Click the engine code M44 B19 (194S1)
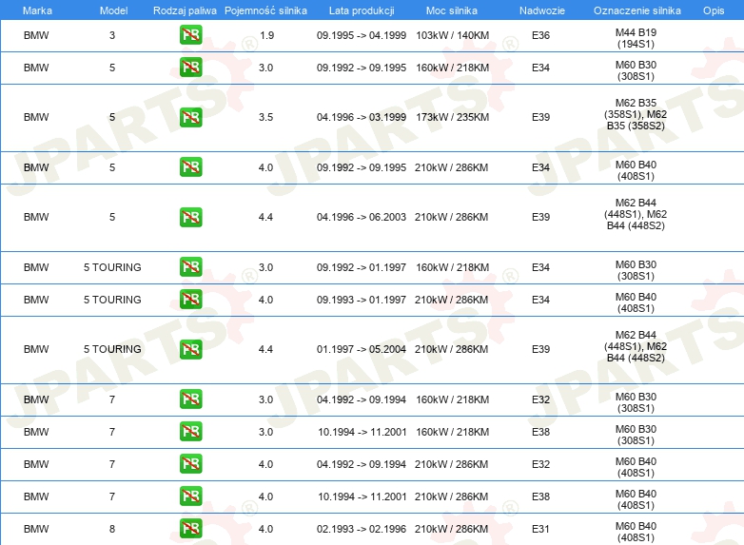Viewport: 744px width, 545px height. 636,38
